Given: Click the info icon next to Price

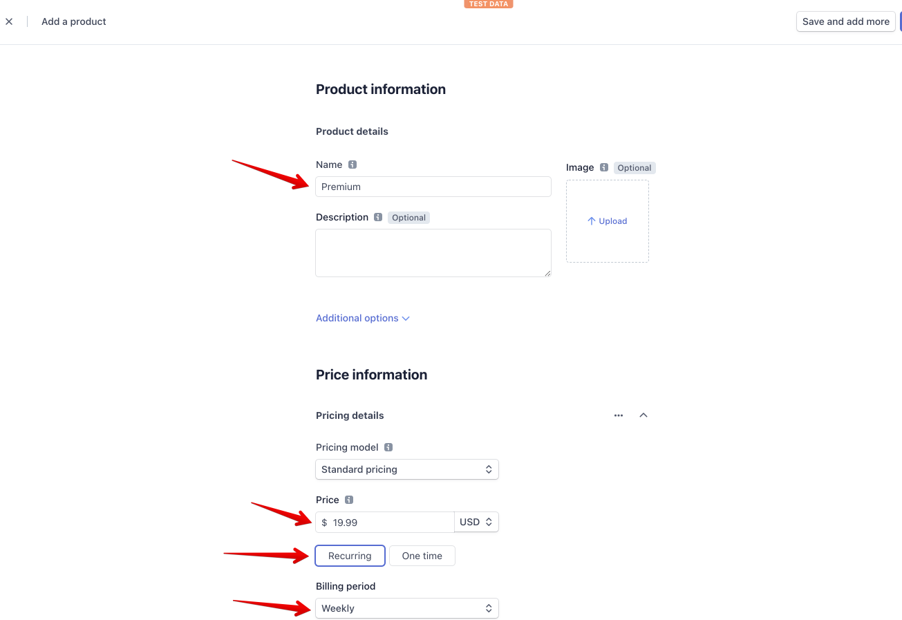Looking at the screenshot, I should pyautogui.click(x=349, y=500).
